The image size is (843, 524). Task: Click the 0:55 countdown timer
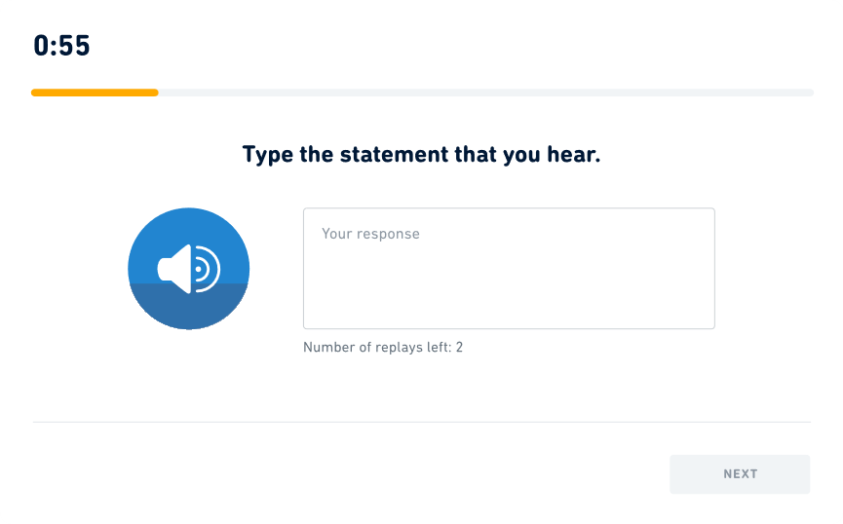click(61, 46)
